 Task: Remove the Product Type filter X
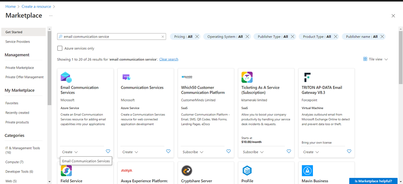point(335,36)
